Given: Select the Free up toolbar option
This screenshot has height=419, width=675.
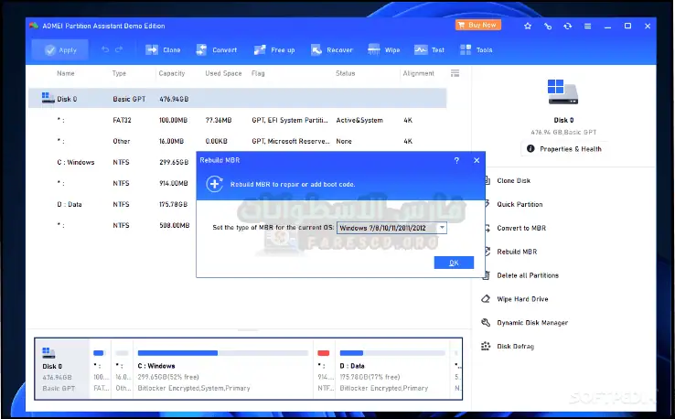Looking at the screenshot, I should [x=273, y=50].
